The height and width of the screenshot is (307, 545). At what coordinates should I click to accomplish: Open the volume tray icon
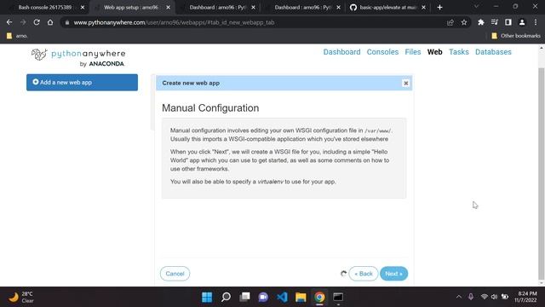point(494,297)
